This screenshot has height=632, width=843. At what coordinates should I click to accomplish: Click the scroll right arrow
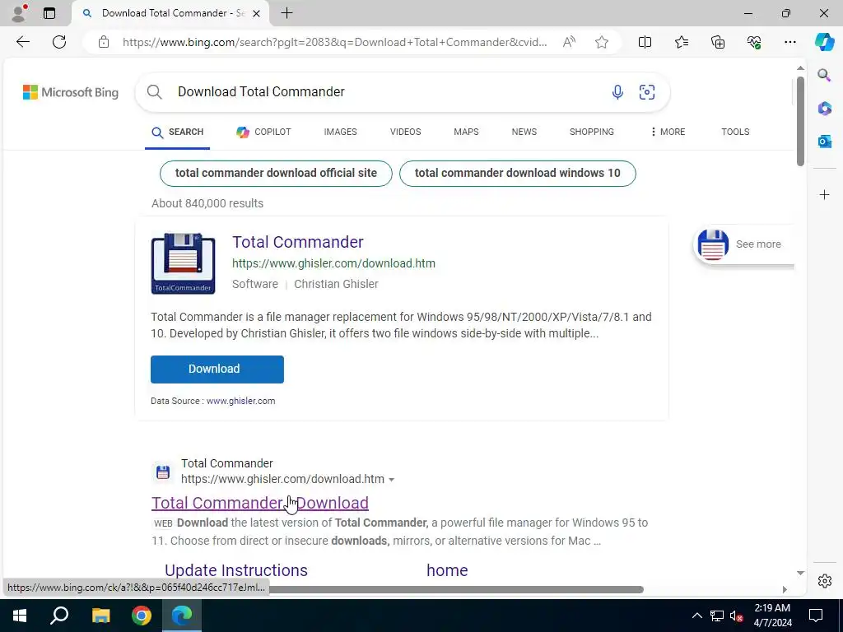point(785,589)
